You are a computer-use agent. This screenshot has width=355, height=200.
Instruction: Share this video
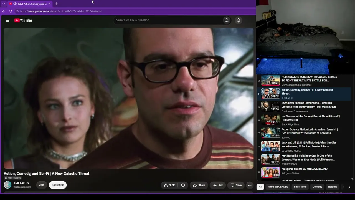pyautogui.click(x=199, y=185)
